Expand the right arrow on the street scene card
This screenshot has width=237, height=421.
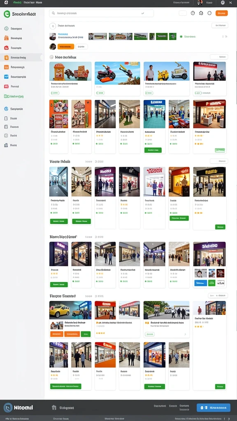click(x=185, y=334)
